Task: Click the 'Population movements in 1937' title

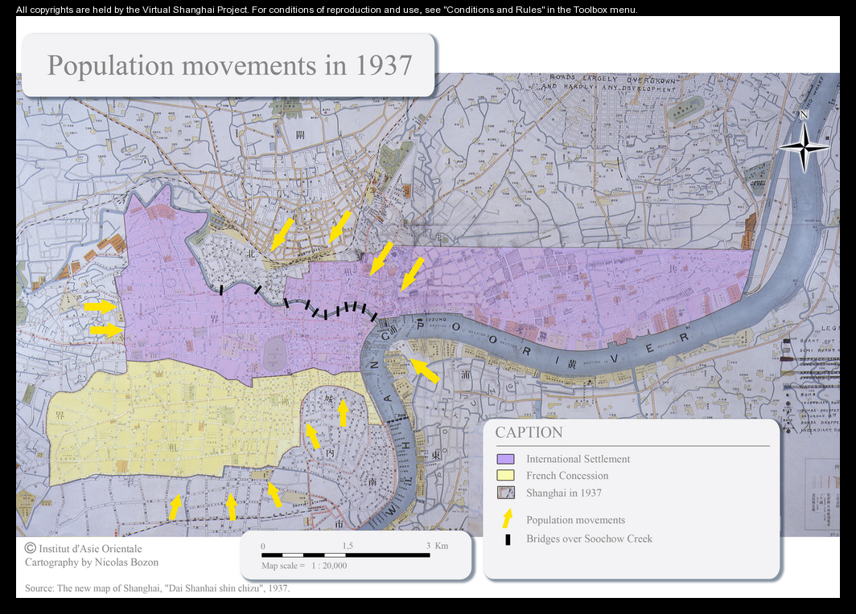Action: [x=229, y=65]
